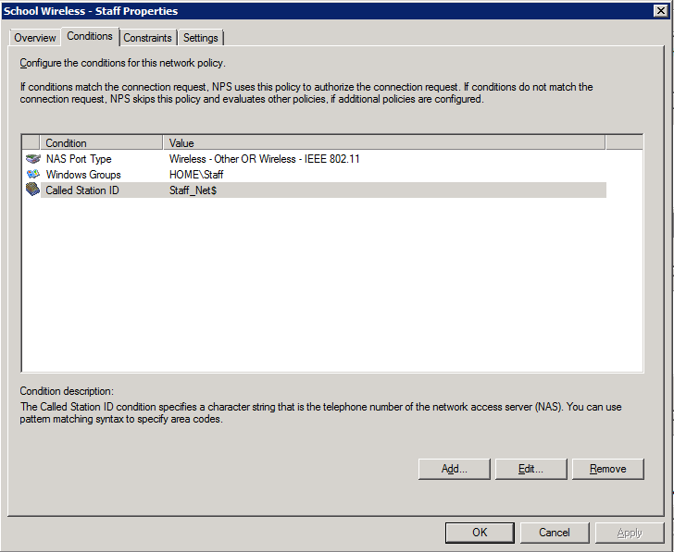Remove the selected condition
This screenshot has width=674, height=552.
(x=607, y=469)
